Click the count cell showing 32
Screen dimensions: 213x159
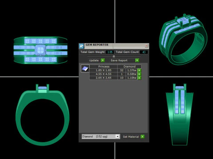click(122, 70)
